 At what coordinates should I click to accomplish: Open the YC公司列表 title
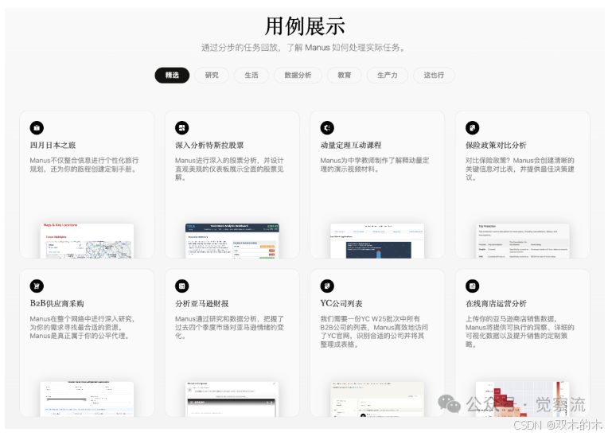341,303
